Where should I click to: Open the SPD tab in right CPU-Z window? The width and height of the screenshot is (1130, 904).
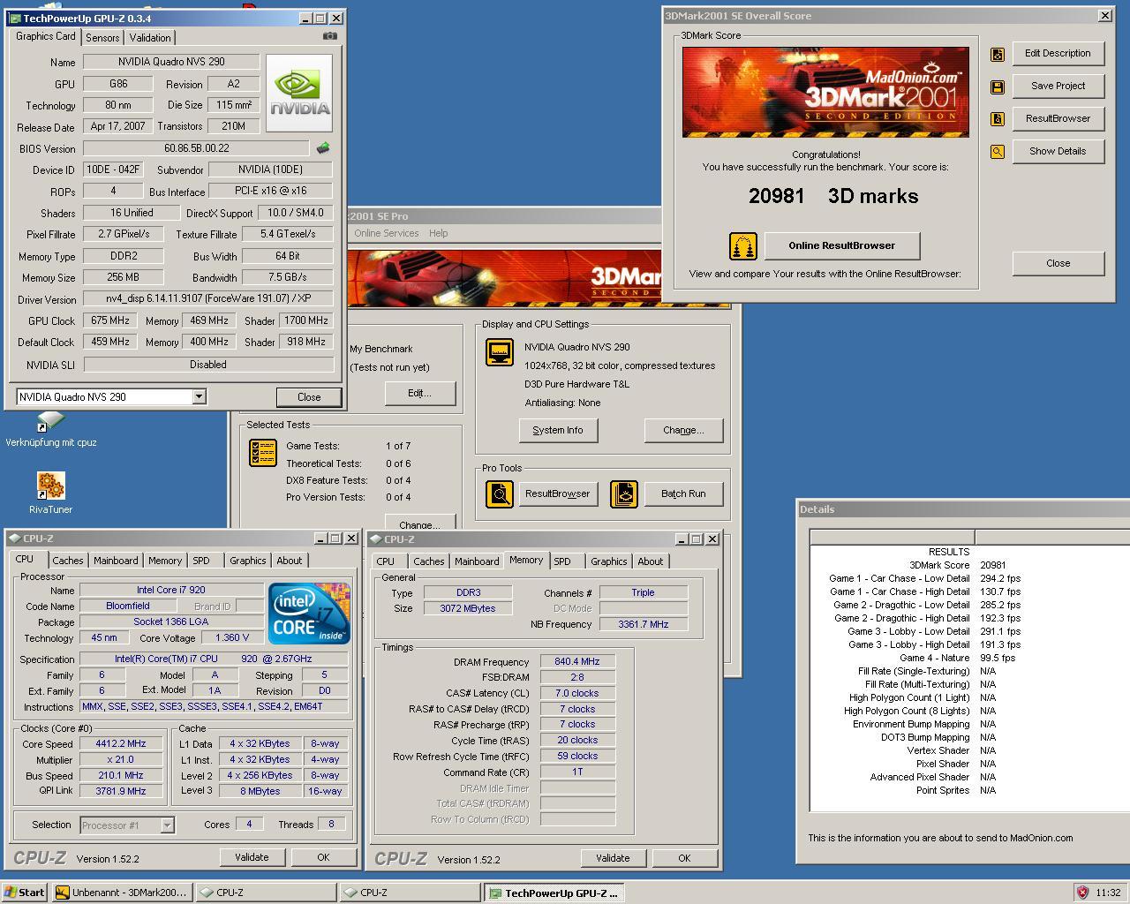[562, 561]
